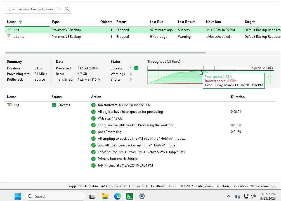Screen dimensions: 281x201
Task: Click the Name column sort arrow
Action: [21, 22]
